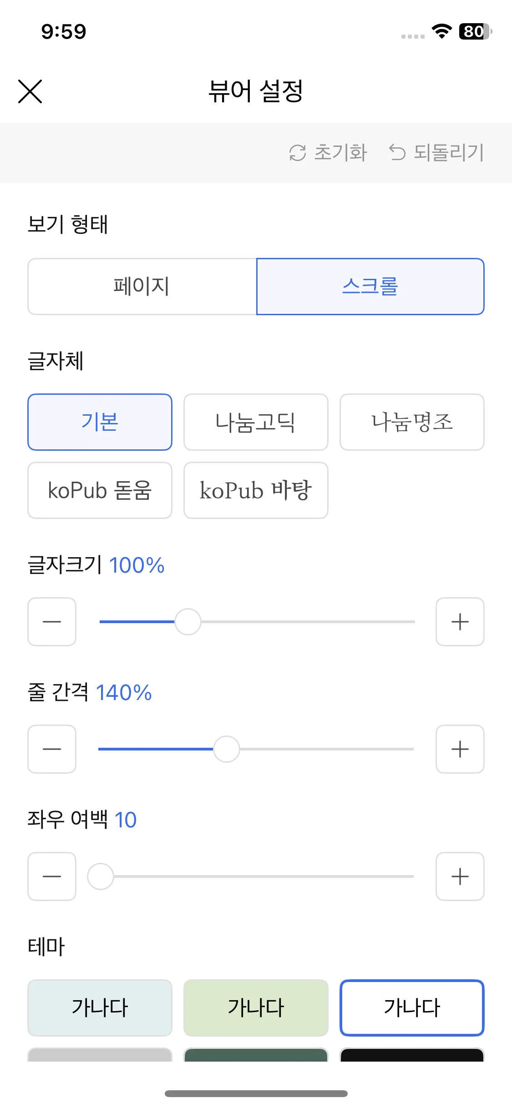The width and height of the screenshot is (512, 1108).
Task: Increase 좌우 여백 margin with plus
Action: click(460, 876)
